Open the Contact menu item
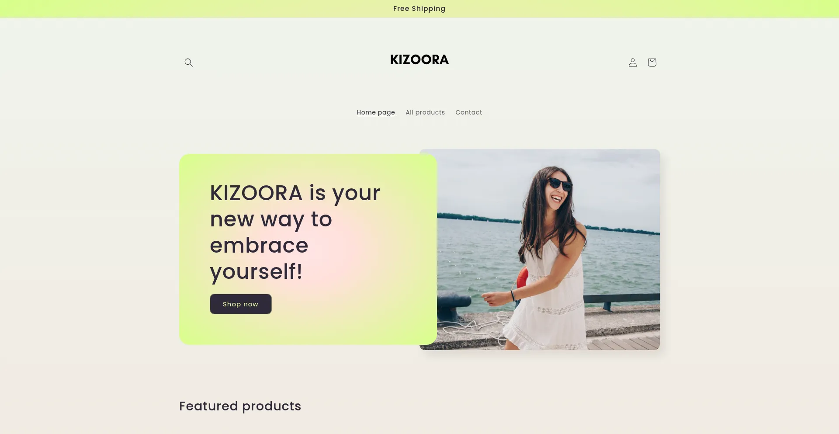Viewport: 839px width, 434px height. [x=468, y=112]
